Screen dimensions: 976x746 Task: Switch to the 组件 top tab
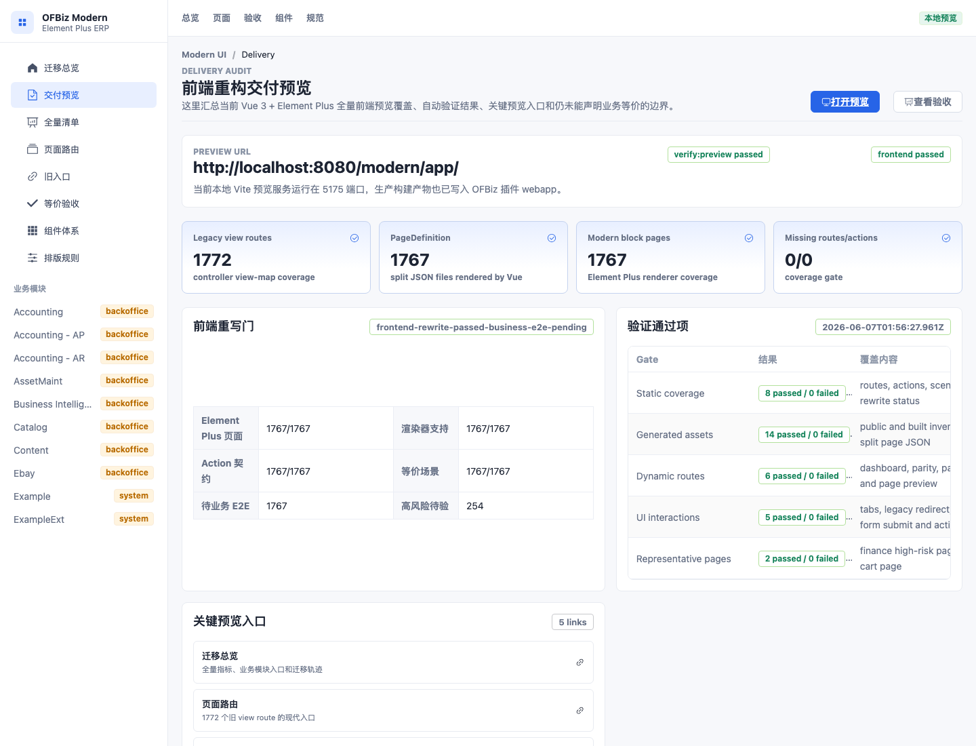[x=284, y=18]
